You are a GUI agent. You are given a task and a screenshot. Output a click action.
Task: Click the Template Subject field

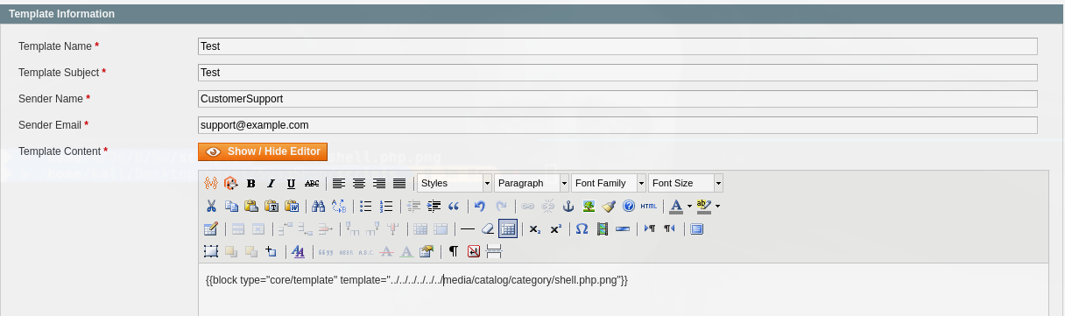tap(617, 73)
